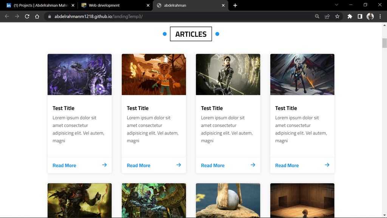
Task: Open the winged demon warrior image
Action: (x=302, y=75)
